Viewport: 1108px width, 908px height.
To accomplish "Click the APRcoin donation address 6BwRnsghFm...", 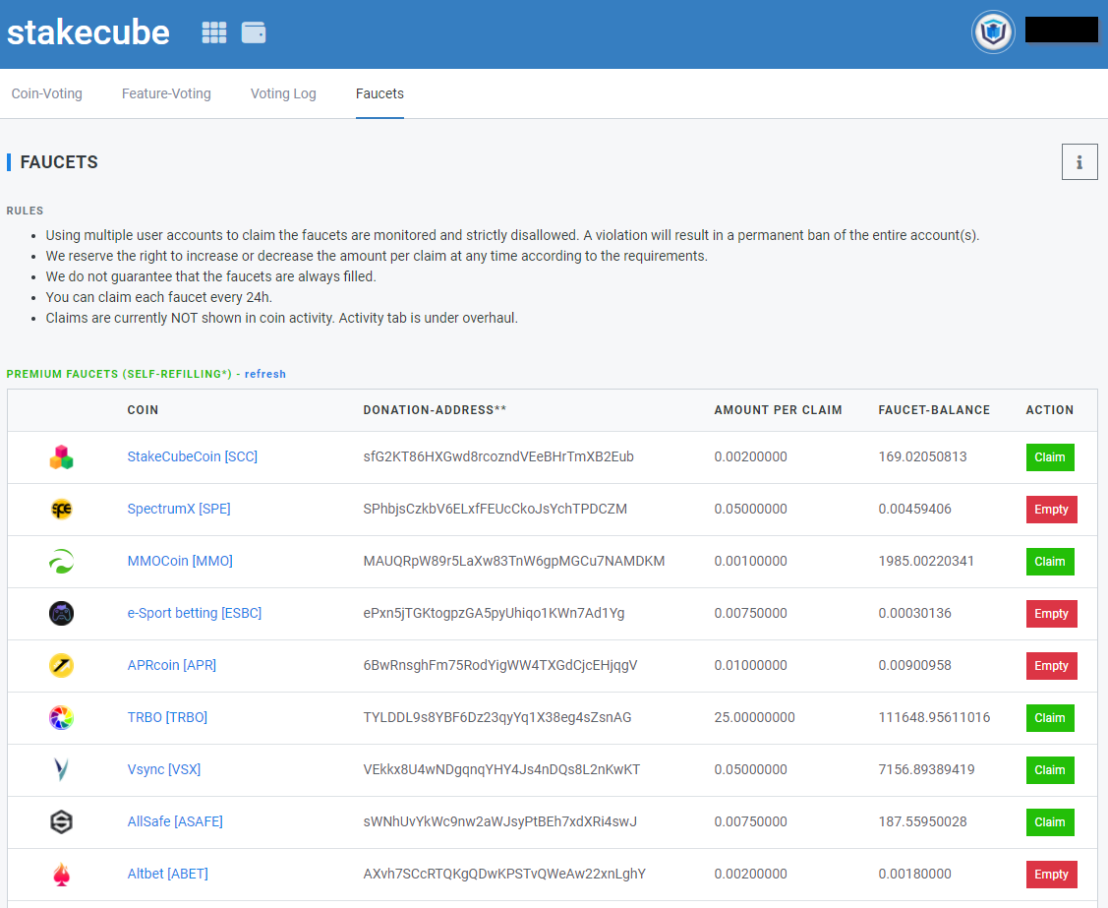I will tap(500, 665).
